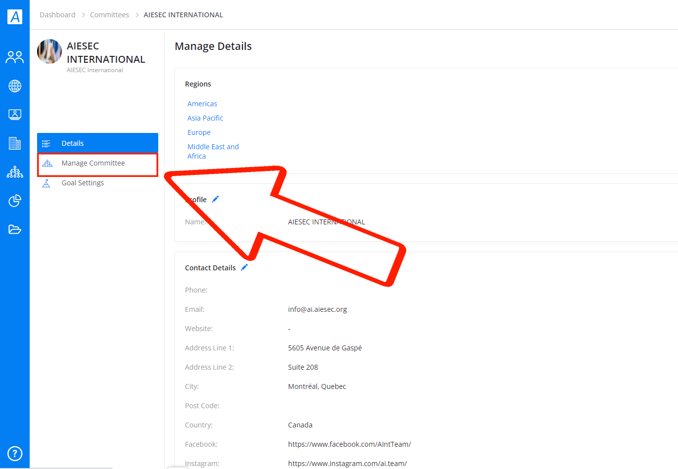Open the Europe region link
The height and width of the screenshot is (469, 678).
(199, 132)
